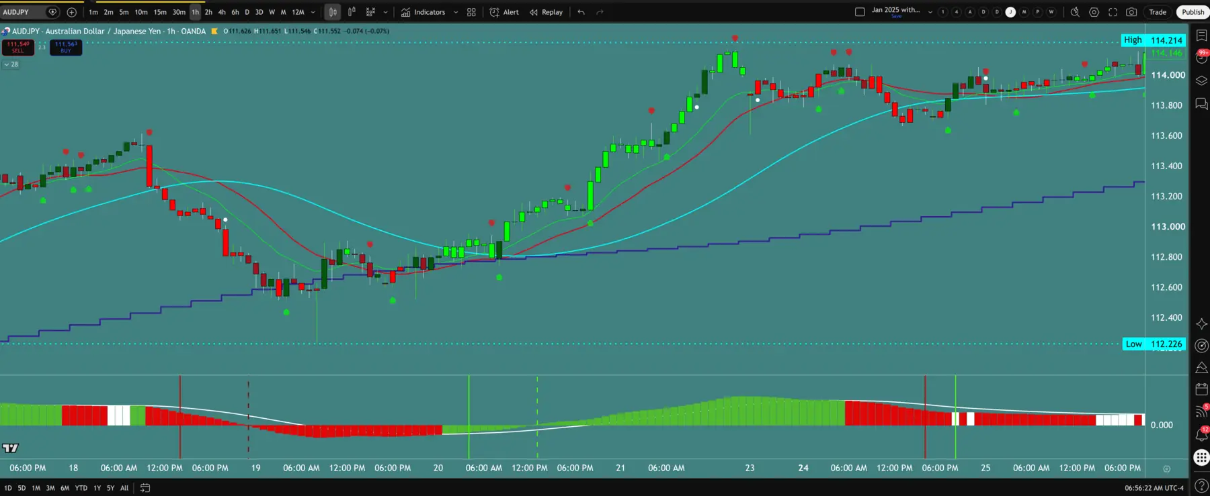The image size is (1210, 496).
Task: Activate the highlighted J quick-access circle
Action: tap(1010, 12)
